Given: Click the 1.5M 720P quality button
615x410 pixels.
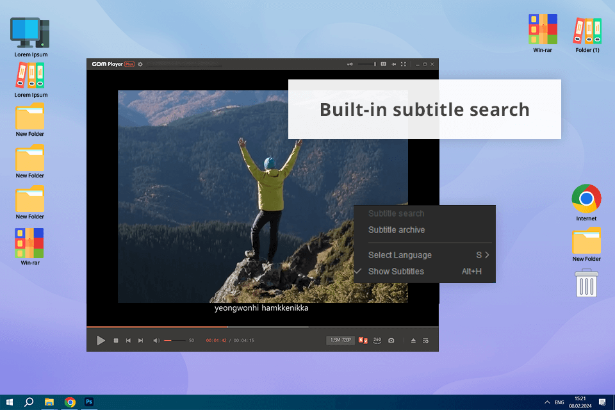Looking at the screenshot, I should (x=340, y=340).
